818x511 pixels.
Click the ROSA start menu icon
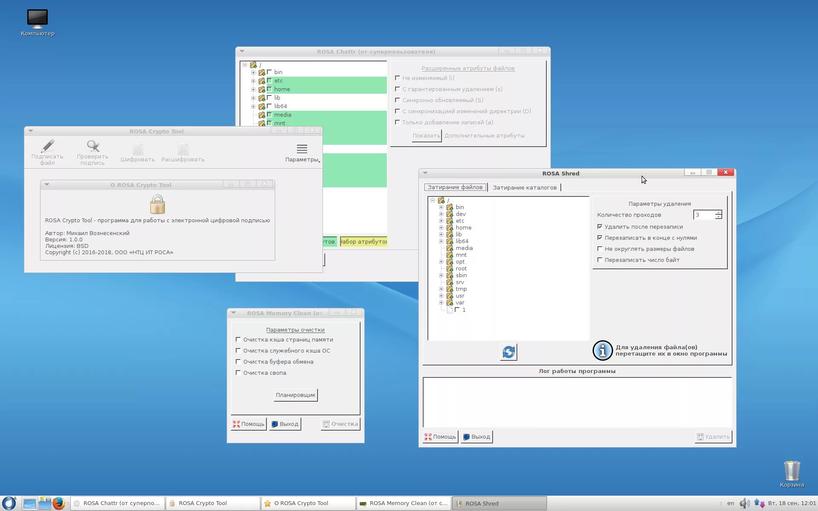click(x=9, y=503)
